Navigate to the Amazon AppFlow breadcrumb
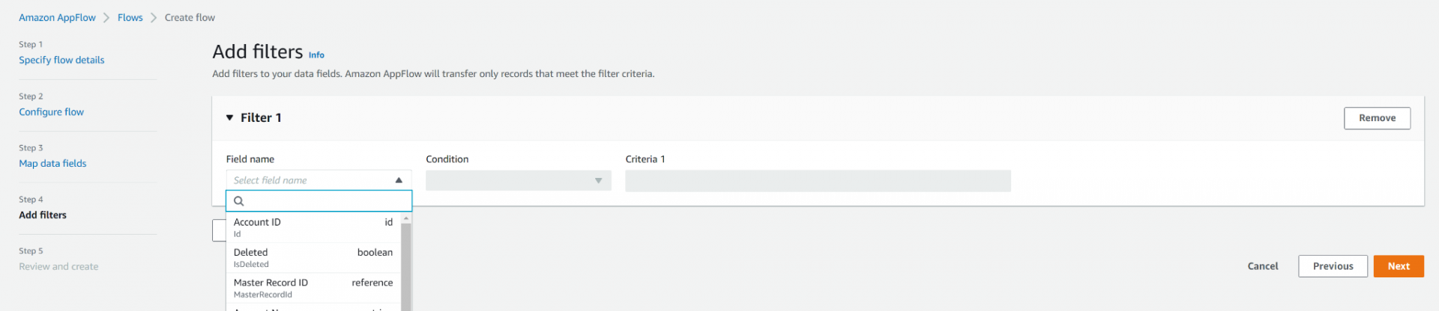 (58, 17)
